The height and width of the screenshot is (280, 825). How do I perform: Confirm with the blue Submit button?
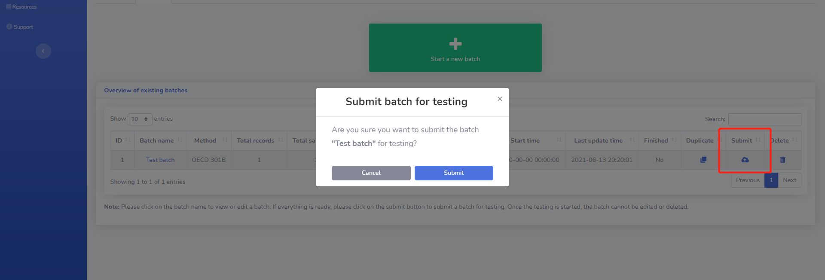click(x=454, y=173)
